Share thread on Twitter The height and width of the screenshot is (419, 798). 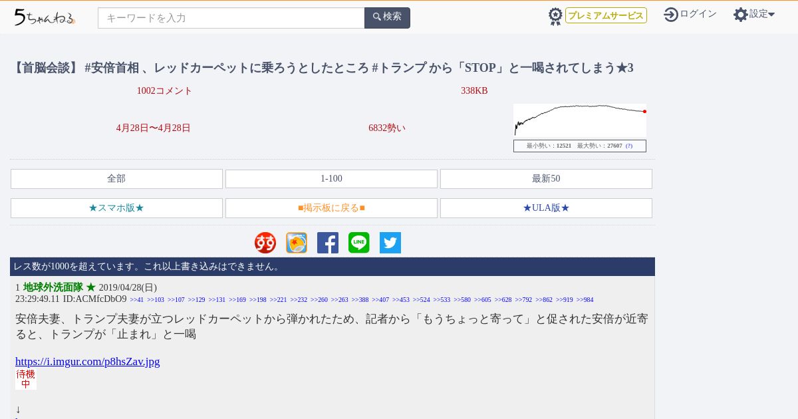[390, 243]
